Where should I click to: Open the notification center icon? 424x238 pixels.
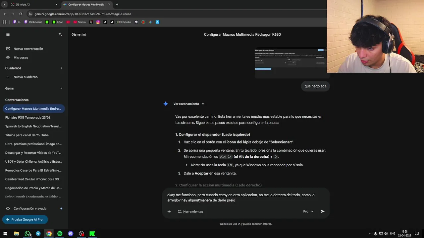click(416, 234)
